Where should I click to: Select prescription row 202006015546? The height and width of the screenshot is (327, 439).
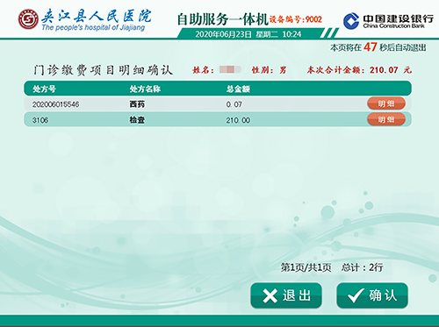[218, 103]
